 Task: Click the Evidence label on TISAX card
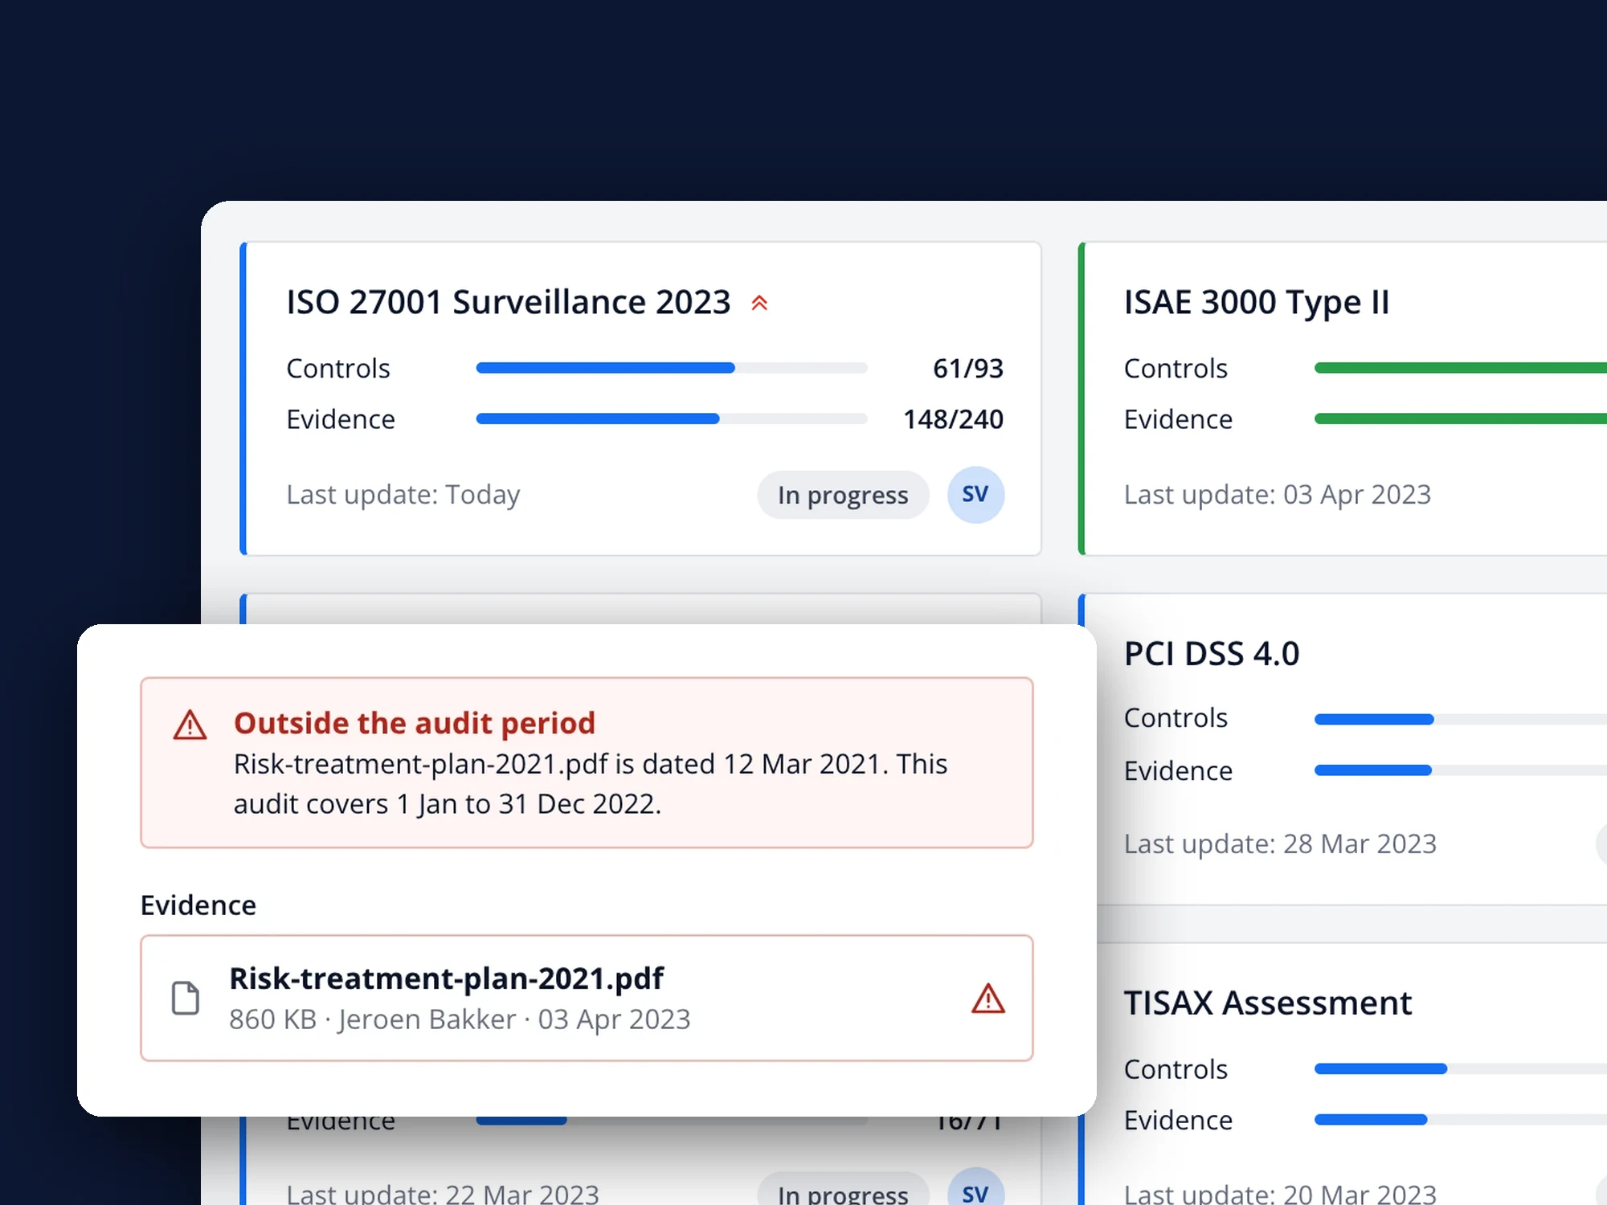tap(1178, 1119)
